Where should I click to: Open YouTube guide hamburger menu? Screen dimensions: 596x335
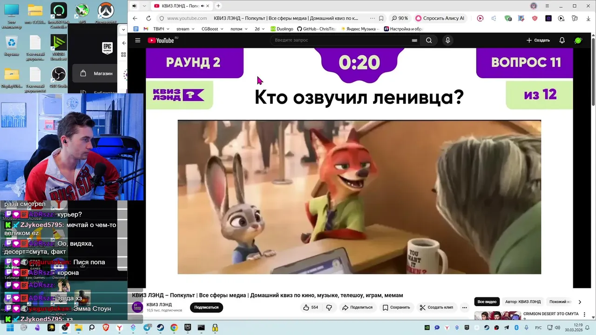tap(137, 40)
